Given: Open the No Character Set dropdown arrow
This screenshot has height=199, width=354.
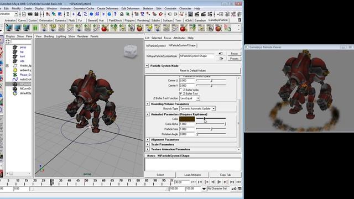Looking at the screenshot, I should 204,188.
